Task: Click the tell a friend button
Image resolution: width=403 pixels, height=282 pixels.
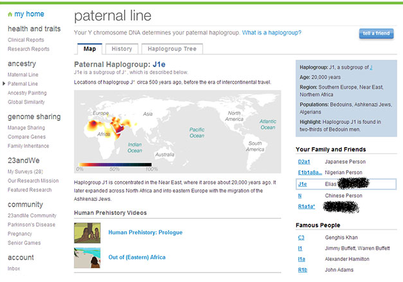Action: tap(376, 33)
